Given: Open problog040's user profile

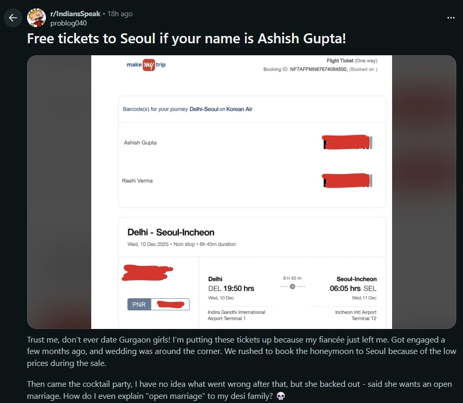Looking at the screenshot, I should click(68, 23).
